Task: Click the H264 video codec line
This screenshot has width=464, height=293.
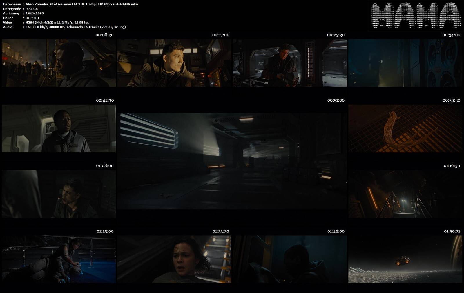Action: [x=57, y=23]
